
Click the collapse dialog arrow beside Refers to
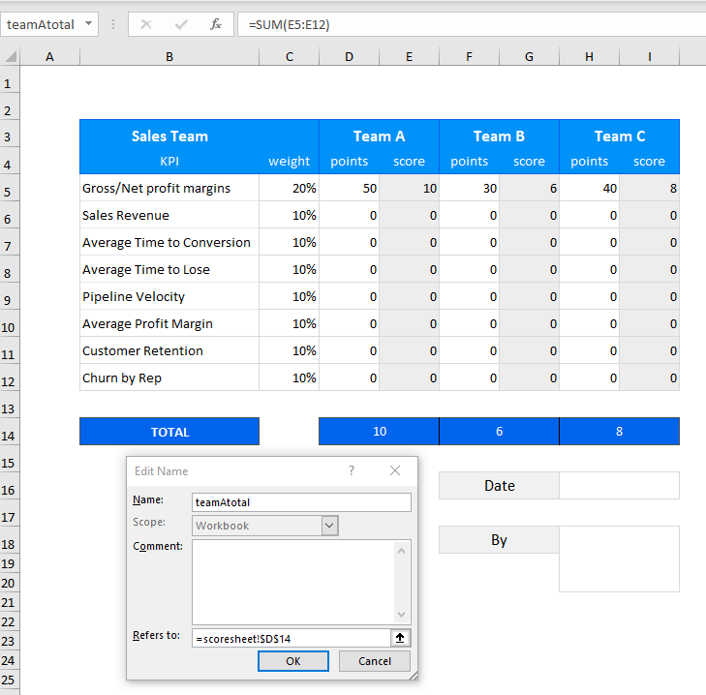click(401, 638)
